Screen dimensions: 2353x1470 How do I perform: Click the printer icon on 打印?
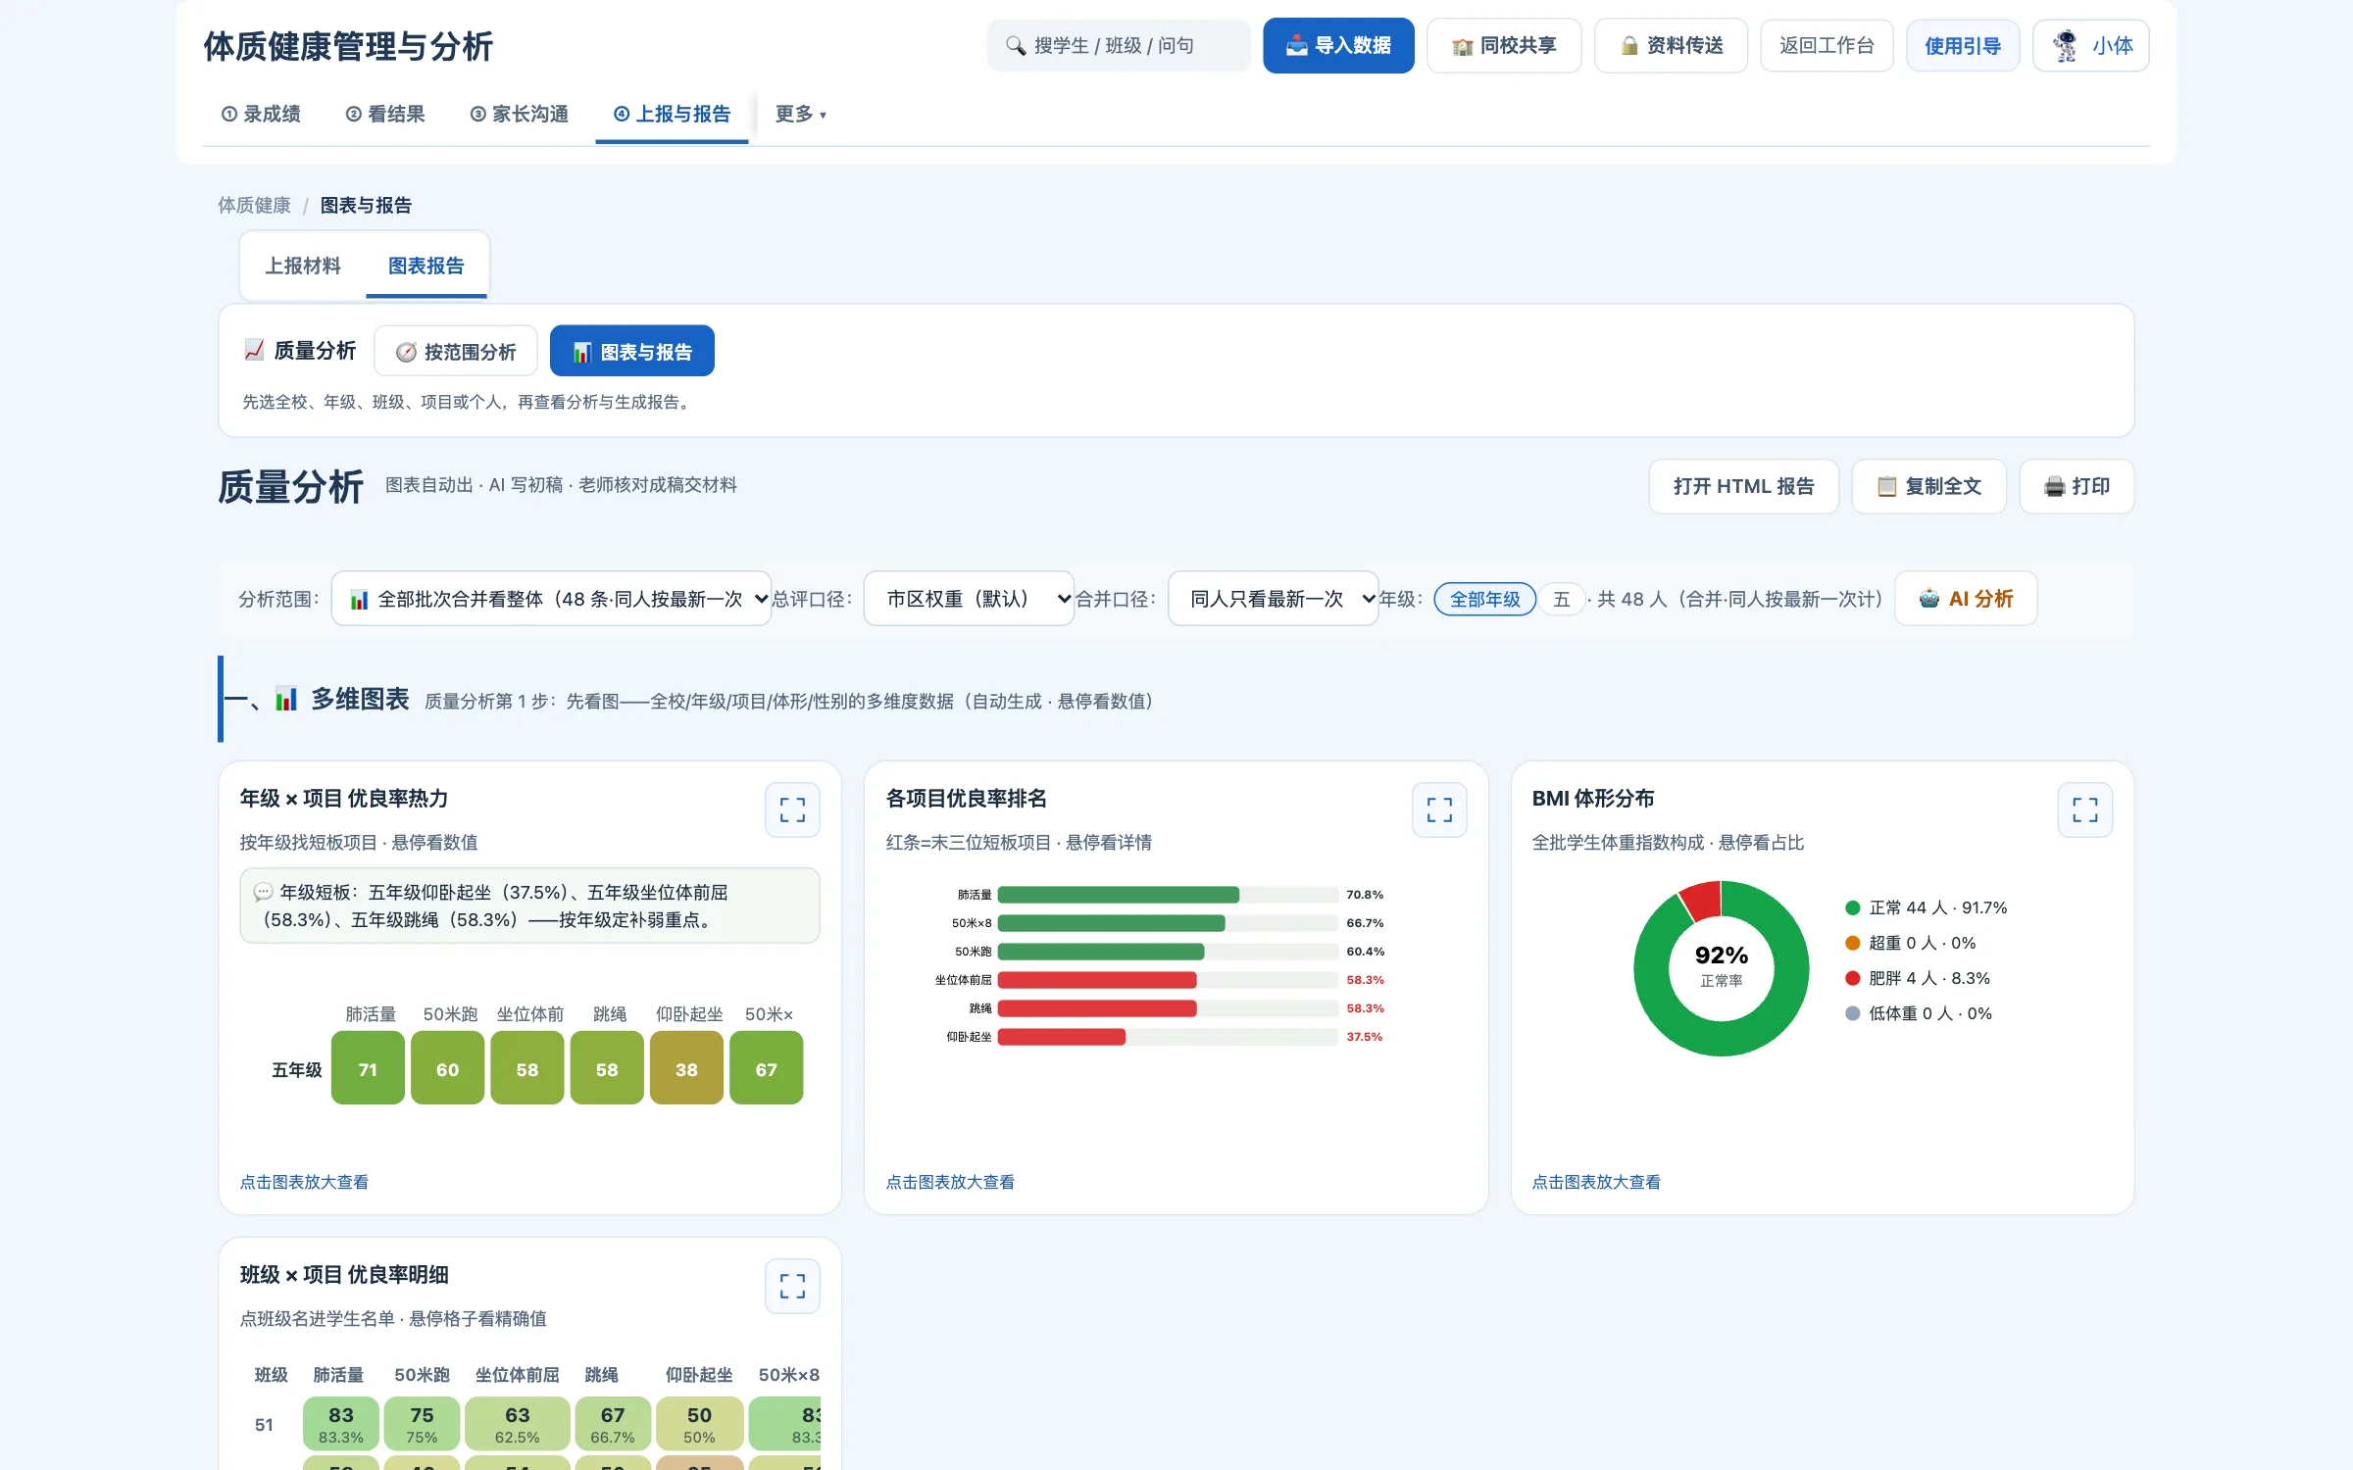pos(2054,487)
